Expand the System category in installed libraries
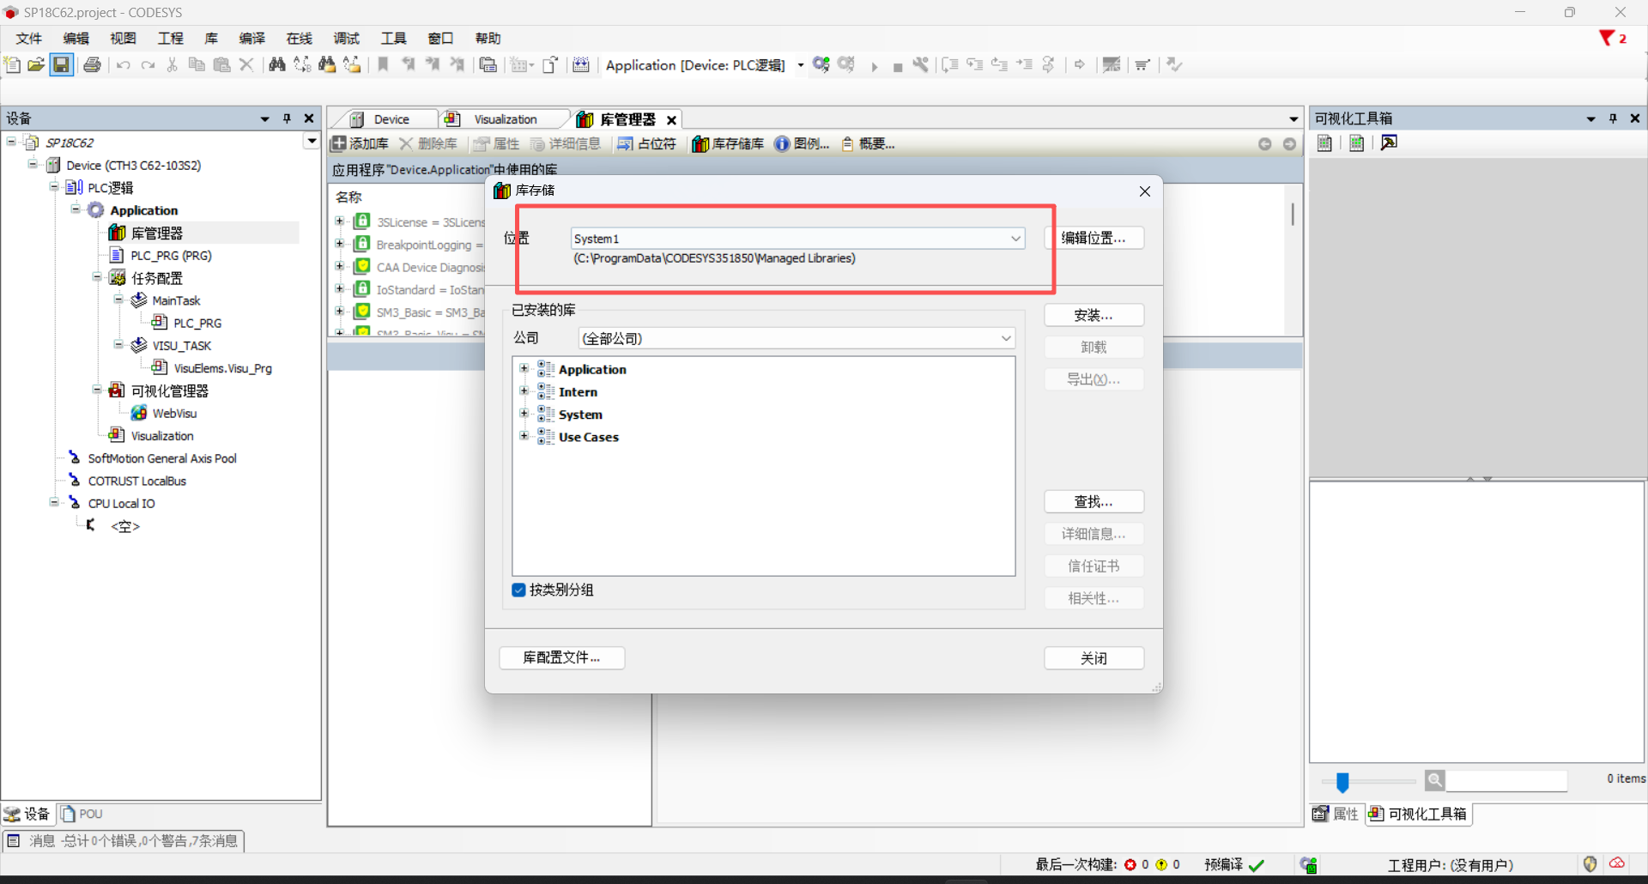The width and height of the screenshot is (1648, 884). pyautogui.click(x=524, y=414)
